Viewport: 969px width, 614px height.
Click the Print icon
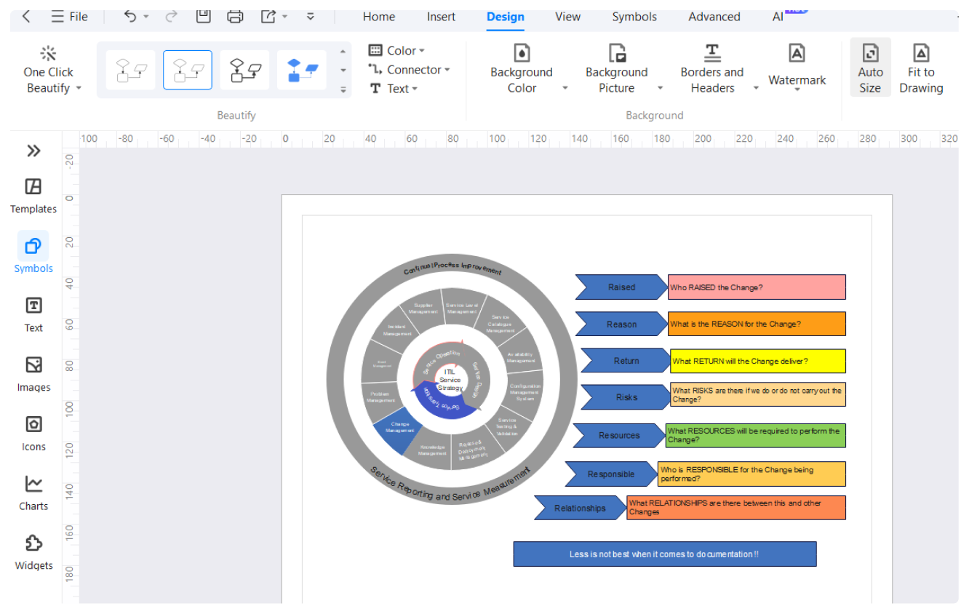pyautogui.click(x=235, y=16)
